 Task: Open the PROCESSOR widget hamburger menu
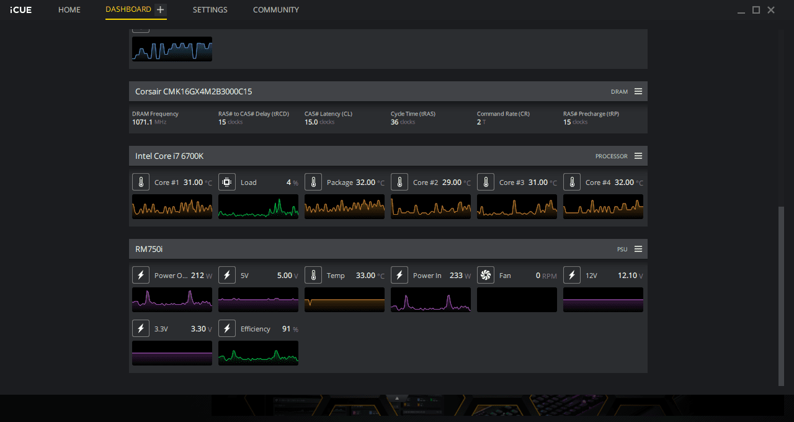pos(638,156)
